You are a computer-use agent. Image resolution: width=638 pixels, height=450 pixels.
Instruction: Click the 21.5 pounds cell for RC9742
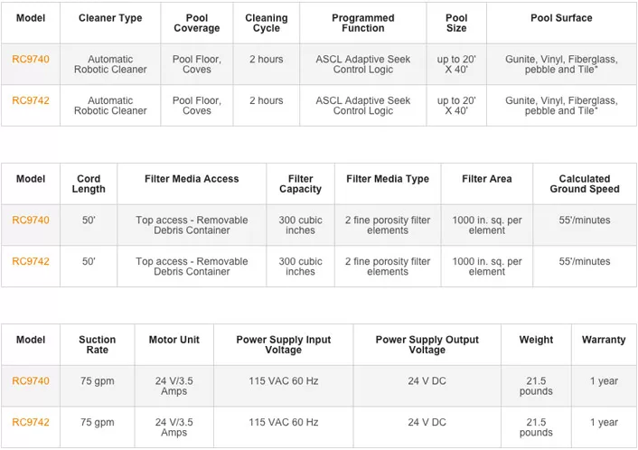536,427
